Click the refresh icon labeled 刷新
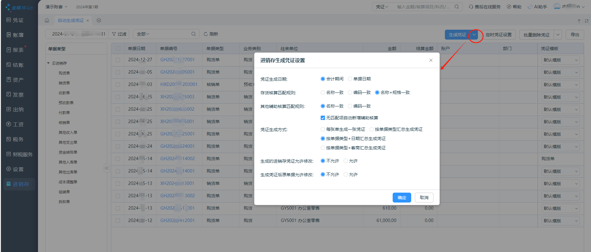 pos(206,34)
